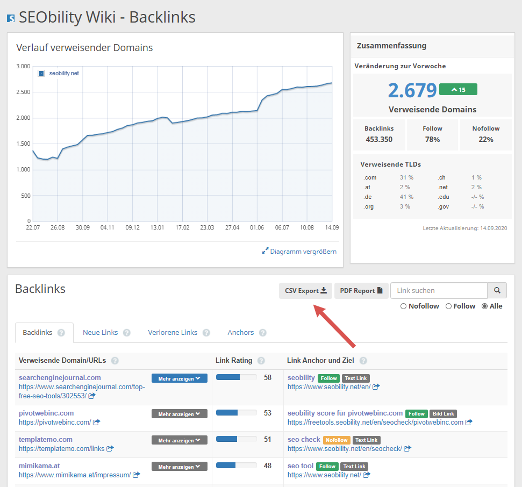Open the templatemo.com domain link
This screenshot has width=522, height=487.
(x=46, y=439)
